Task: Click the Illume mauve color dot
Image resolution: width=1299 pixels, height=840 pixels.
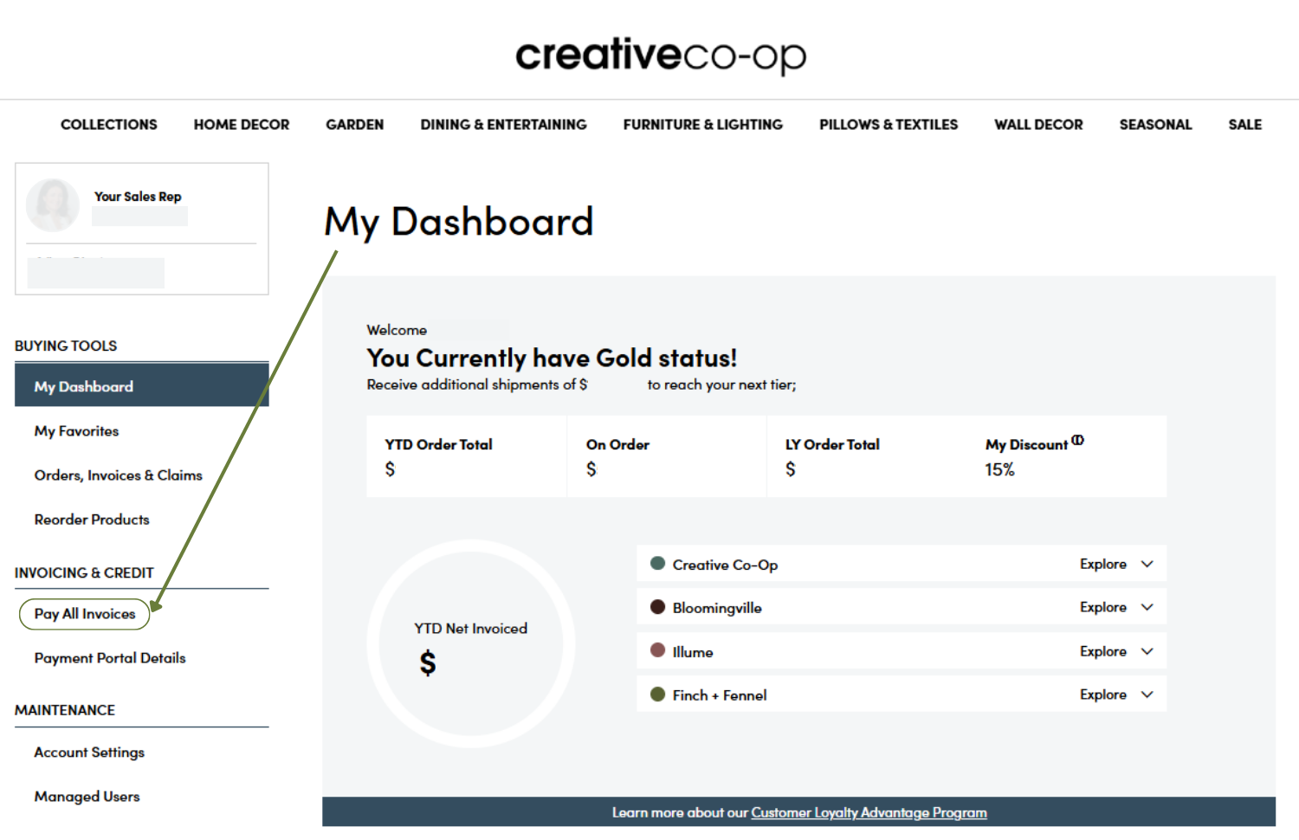Action: pos(657,650)
